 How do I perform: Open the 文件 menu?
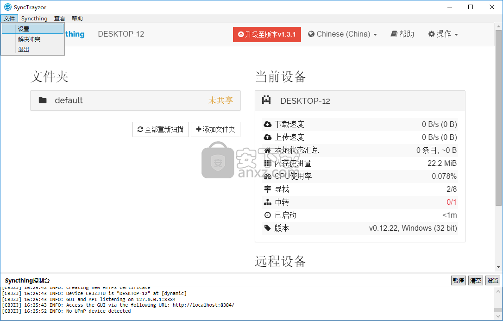(9, 18)
